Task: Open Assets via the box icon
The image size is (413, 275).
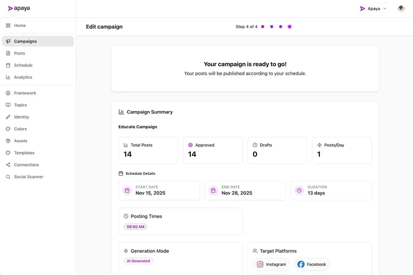Action: 8,141
